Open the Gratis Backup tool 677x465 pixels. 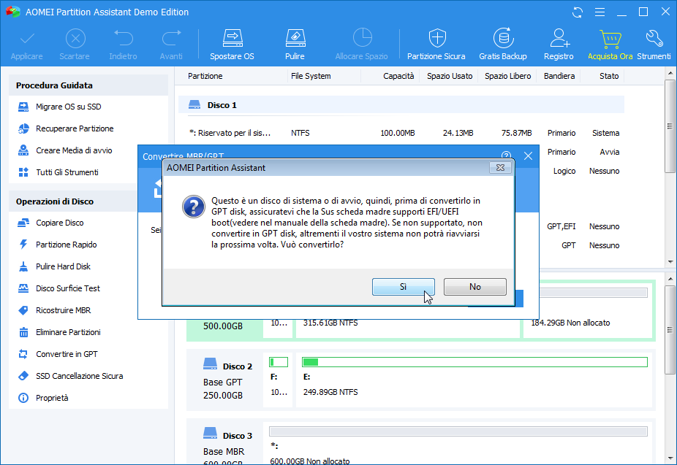[503, 45]
